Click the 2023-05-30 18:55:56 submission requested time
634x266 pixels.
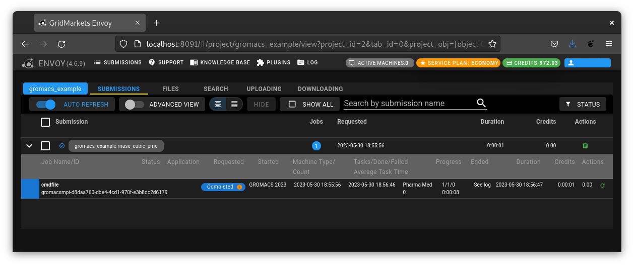pyautogui.click(x=361, y=146)
